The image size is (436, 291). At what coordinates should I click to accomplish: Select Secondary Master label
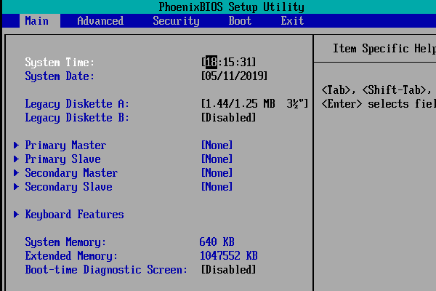pyautogui.click(x=71, y=173)
